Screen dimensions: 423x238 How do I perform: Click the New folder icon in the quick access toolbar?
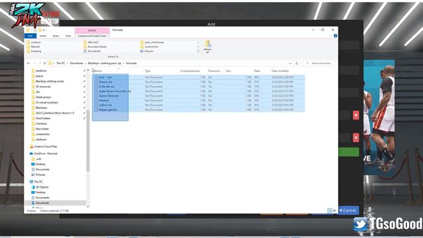tap(40, 30)
